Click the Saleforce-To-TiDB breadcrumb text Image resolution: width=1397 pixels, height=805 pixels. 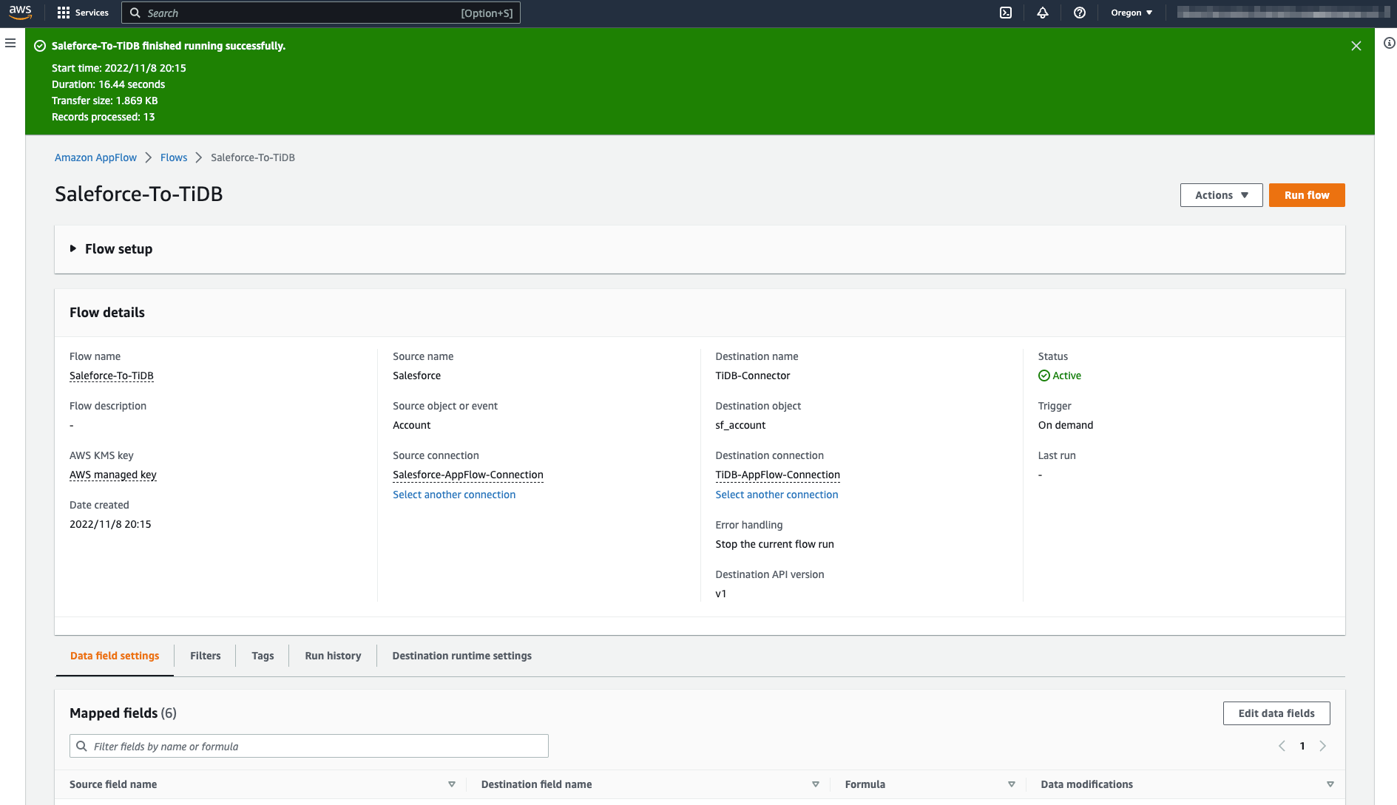pyautogui.click(x=253, y=157)
